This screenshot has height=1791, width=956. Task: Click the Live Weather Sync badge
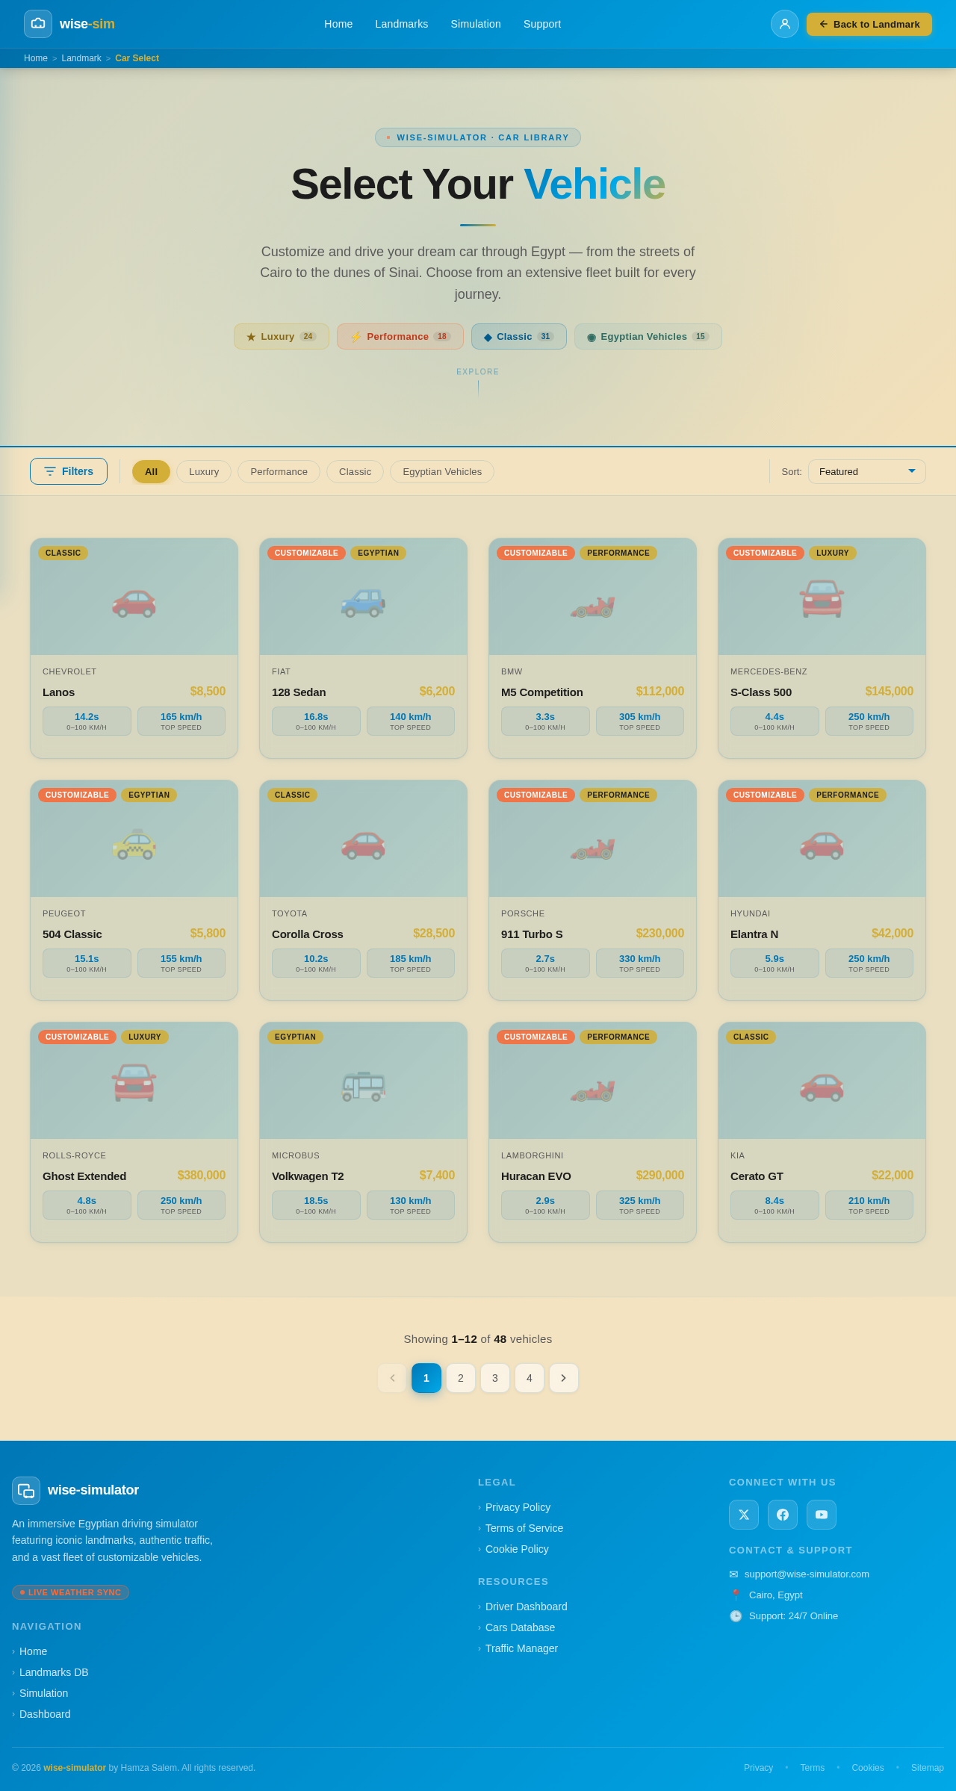[x=70, y=1592]
